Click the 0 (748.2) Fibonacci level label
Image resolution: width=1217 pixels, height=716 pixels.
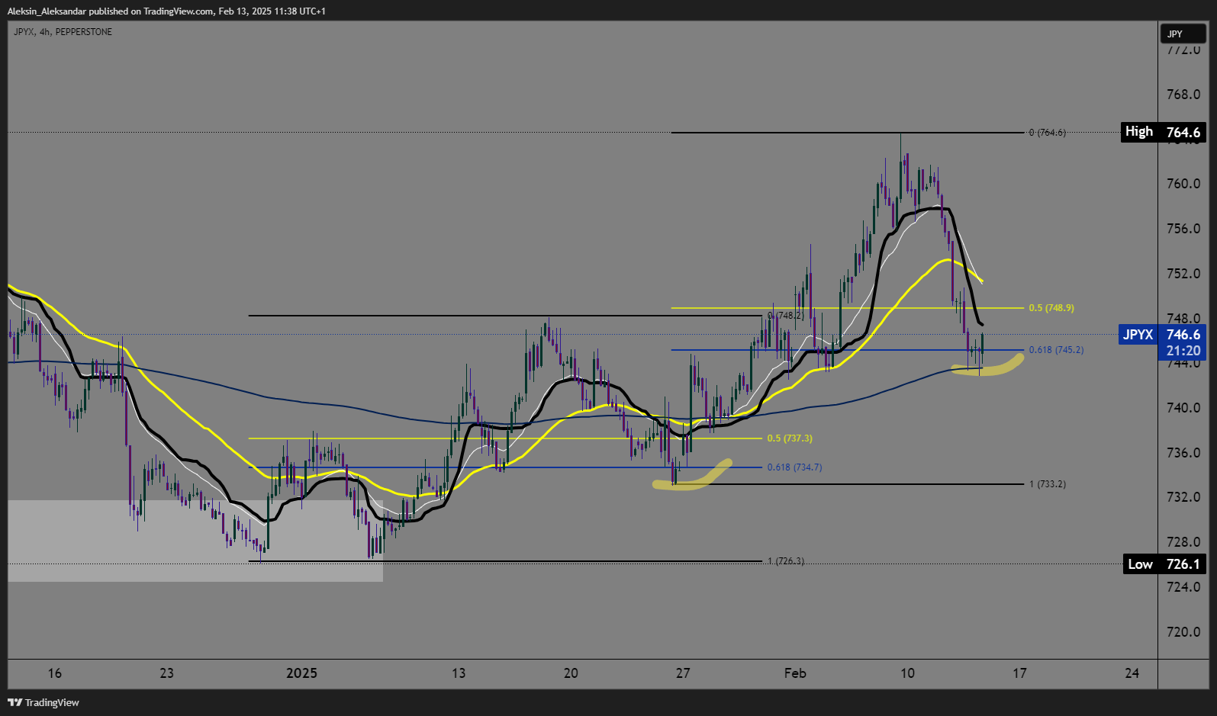click(785, 316)
